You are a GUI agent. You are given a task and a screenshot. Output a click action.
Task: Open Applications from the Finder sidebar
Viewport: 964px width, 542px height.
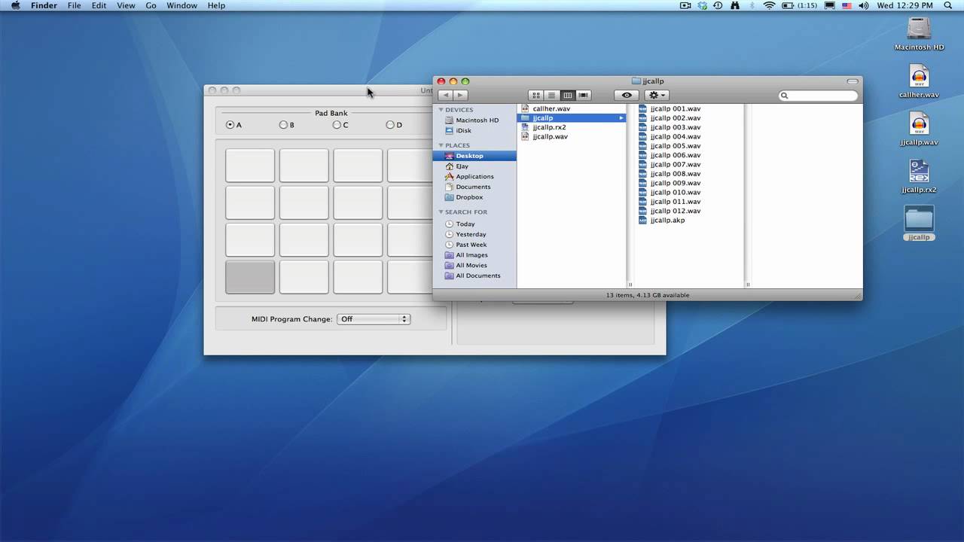tap(475, 177)
